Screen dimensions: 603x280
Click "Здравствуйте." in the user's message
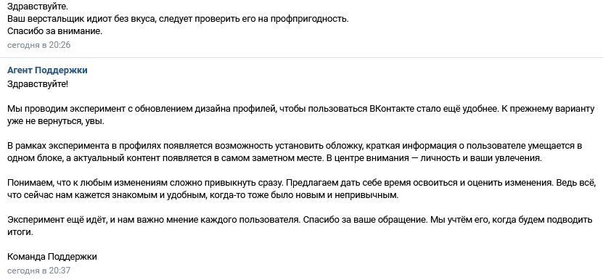37,7
